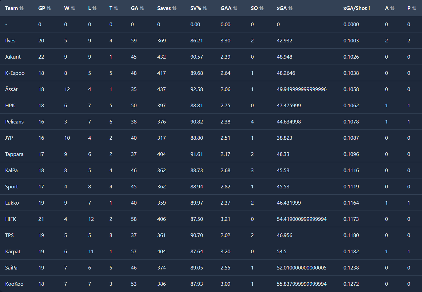
Task: Click the sort icon next to Team
Action: 22,8
